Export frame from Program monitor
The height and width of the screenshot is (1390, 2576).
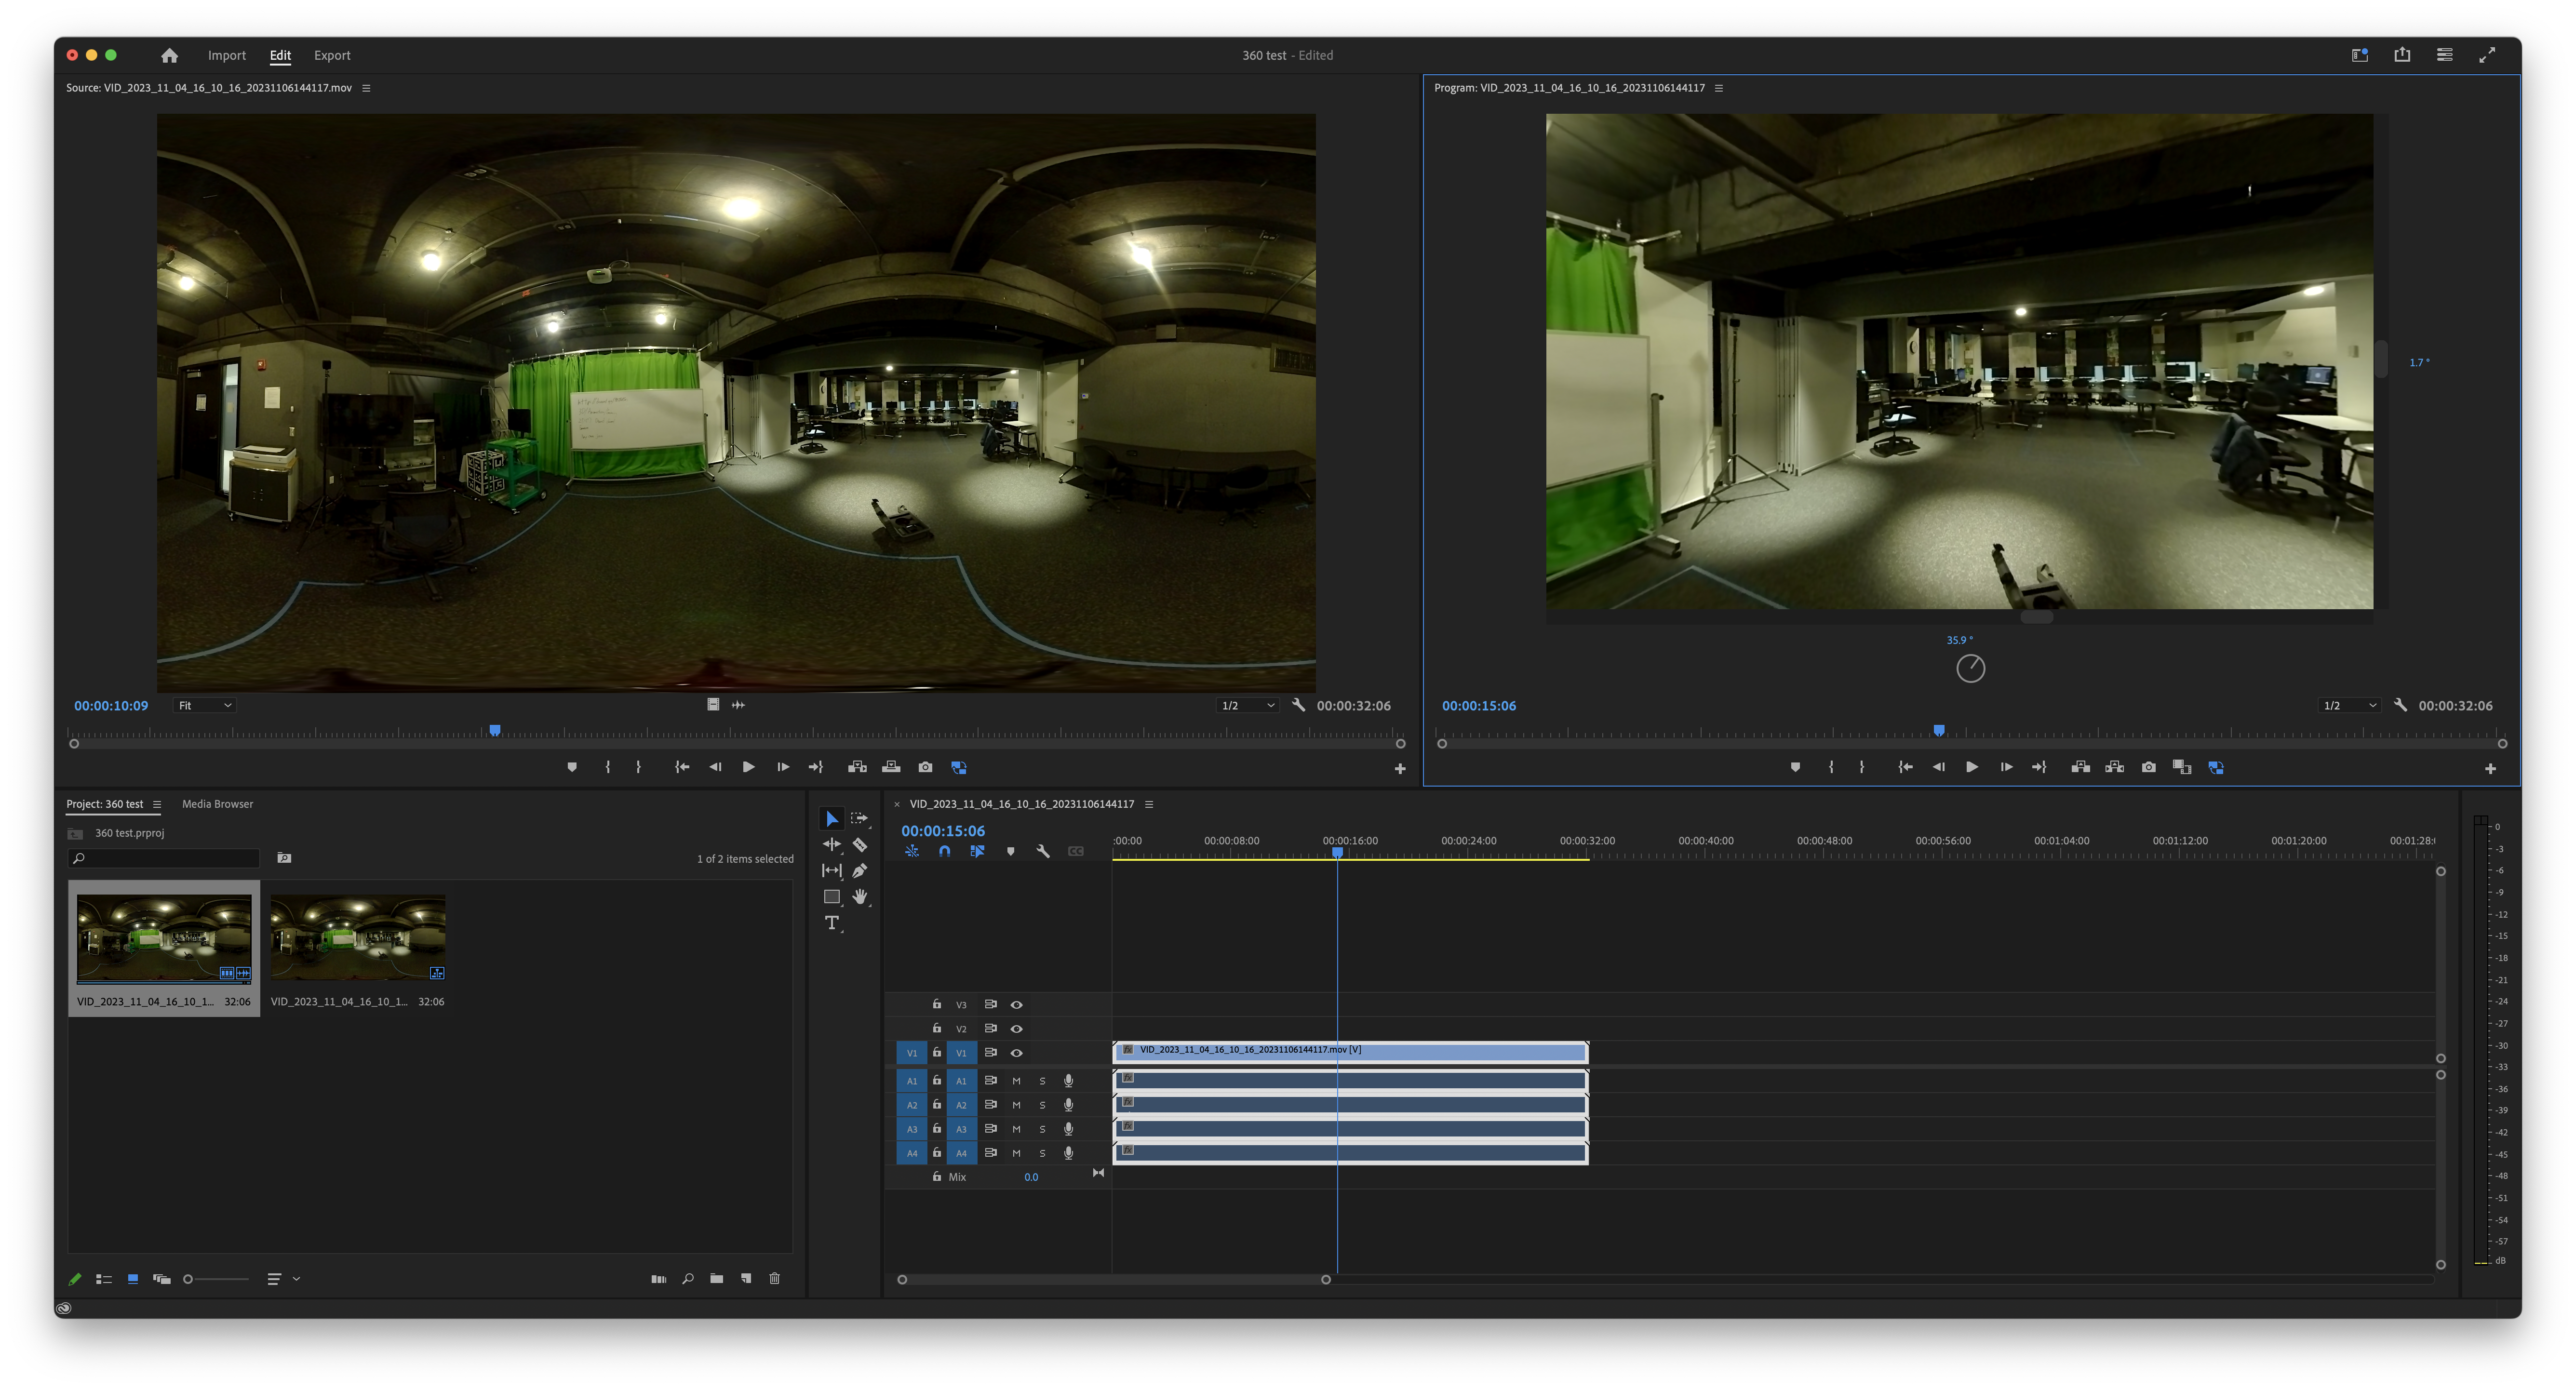tap(2148, 767)
